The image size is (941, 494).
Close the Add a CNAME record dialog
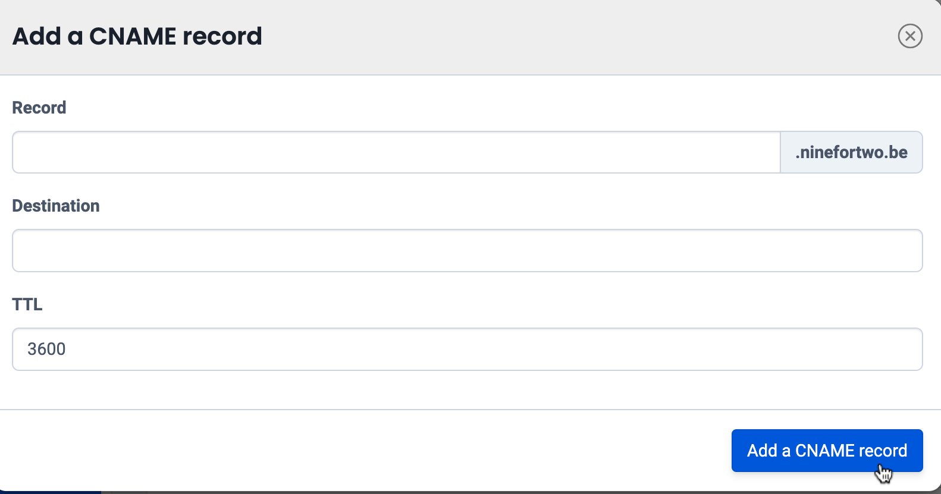click(x=909, y=36)
